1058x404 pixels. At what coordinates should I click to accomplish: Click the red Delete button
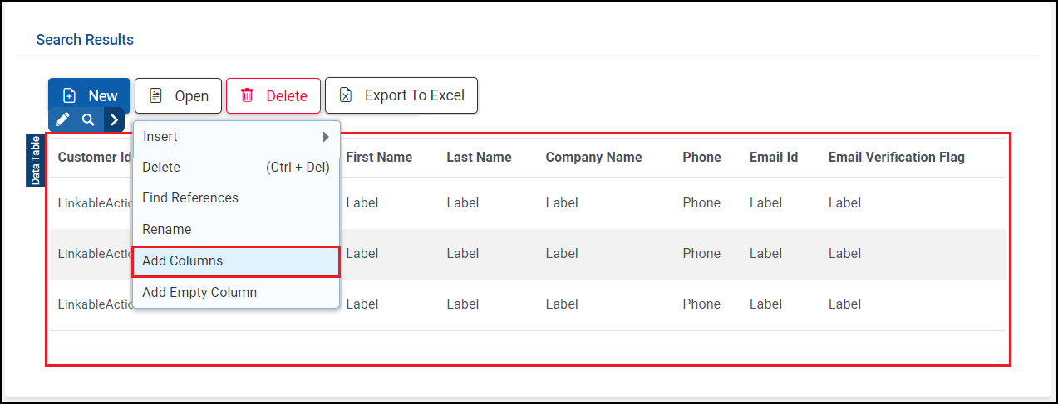coord(273,95)
